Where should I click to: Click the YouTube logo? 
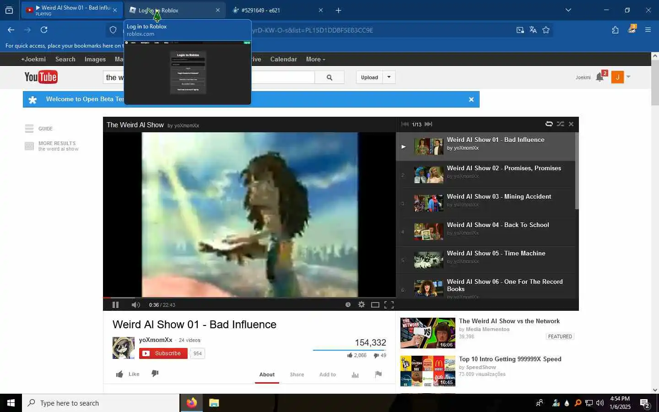pyautogui.click(x=41, y=77)
